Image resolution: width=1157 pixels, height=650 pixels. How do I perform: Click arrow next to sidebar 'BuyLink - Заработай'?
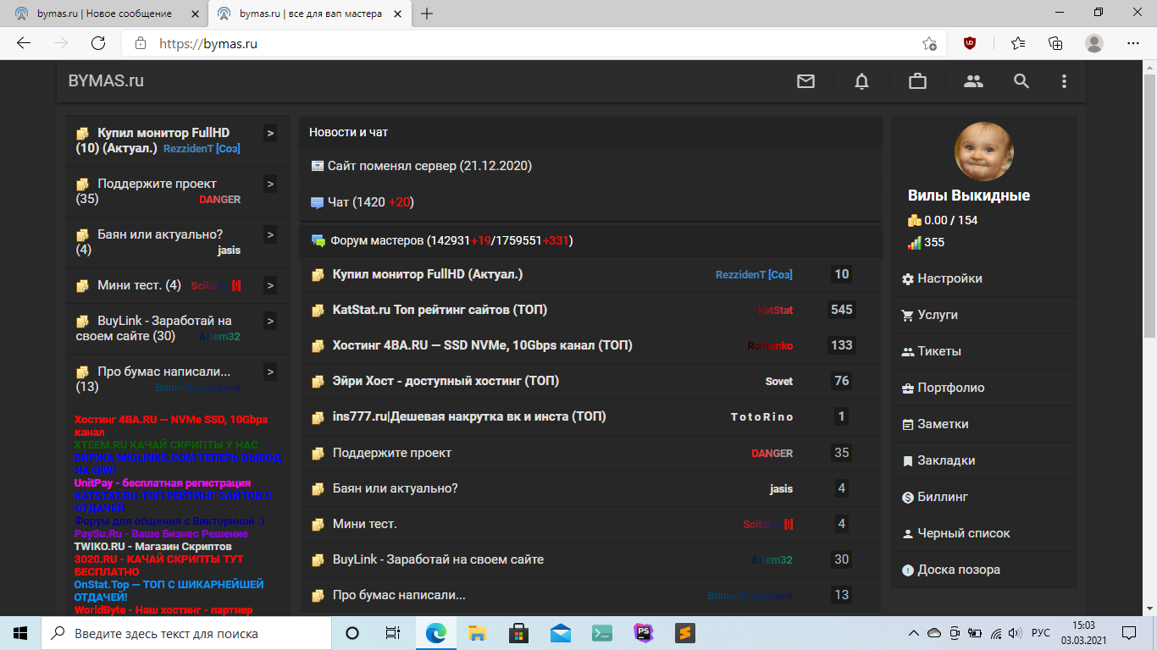[x=270, y=321]
